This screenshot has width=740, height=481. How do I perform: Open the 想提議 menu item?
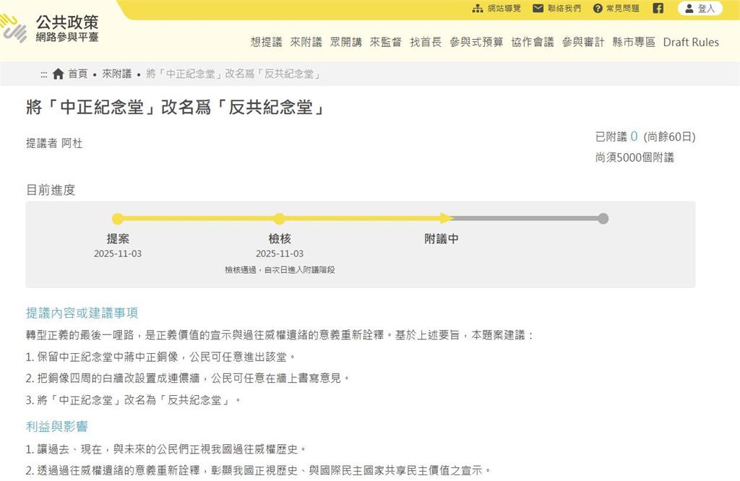click(266, 42)
